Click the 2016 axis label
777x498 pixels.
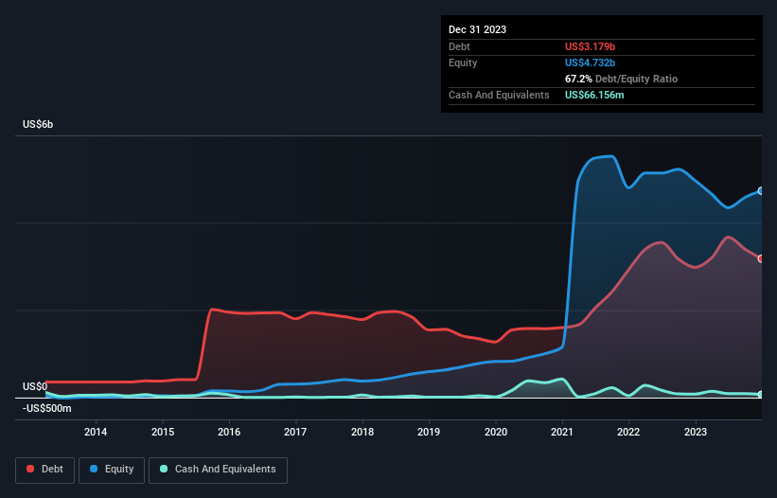coord(229,432)
